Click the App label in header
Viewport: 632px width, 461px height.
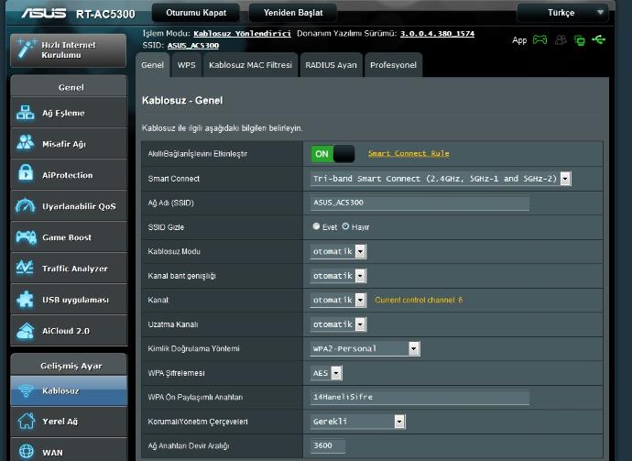(x=519, y=40)
